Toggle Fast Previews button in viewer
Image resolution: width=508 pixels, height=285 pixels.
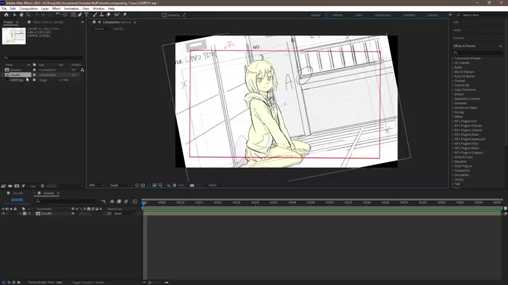[x=137, y=185]
